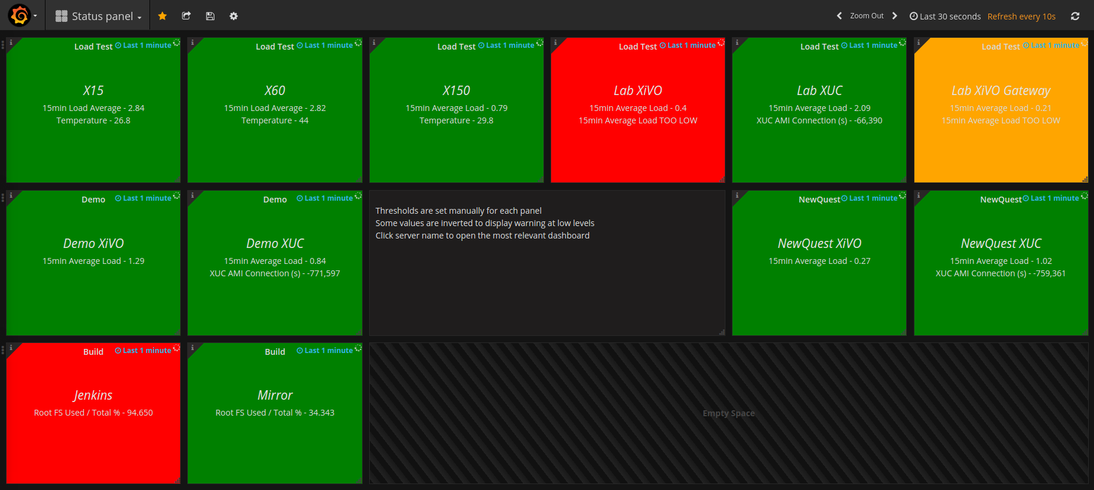Click the Empty Space placeholder area
1094x490 pixels.
pos(728,413)
